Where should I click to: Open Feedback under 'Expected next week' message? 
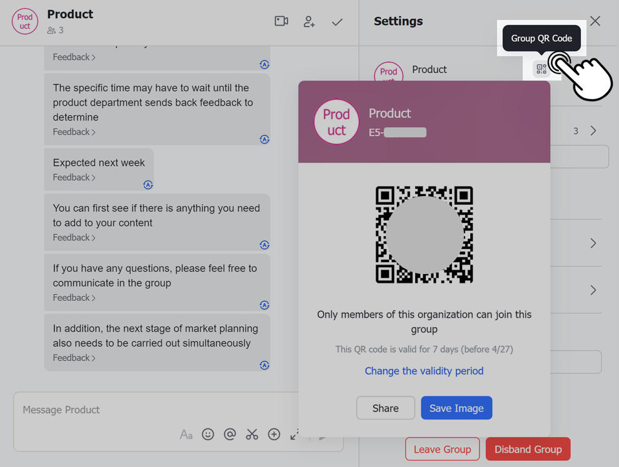74,178
